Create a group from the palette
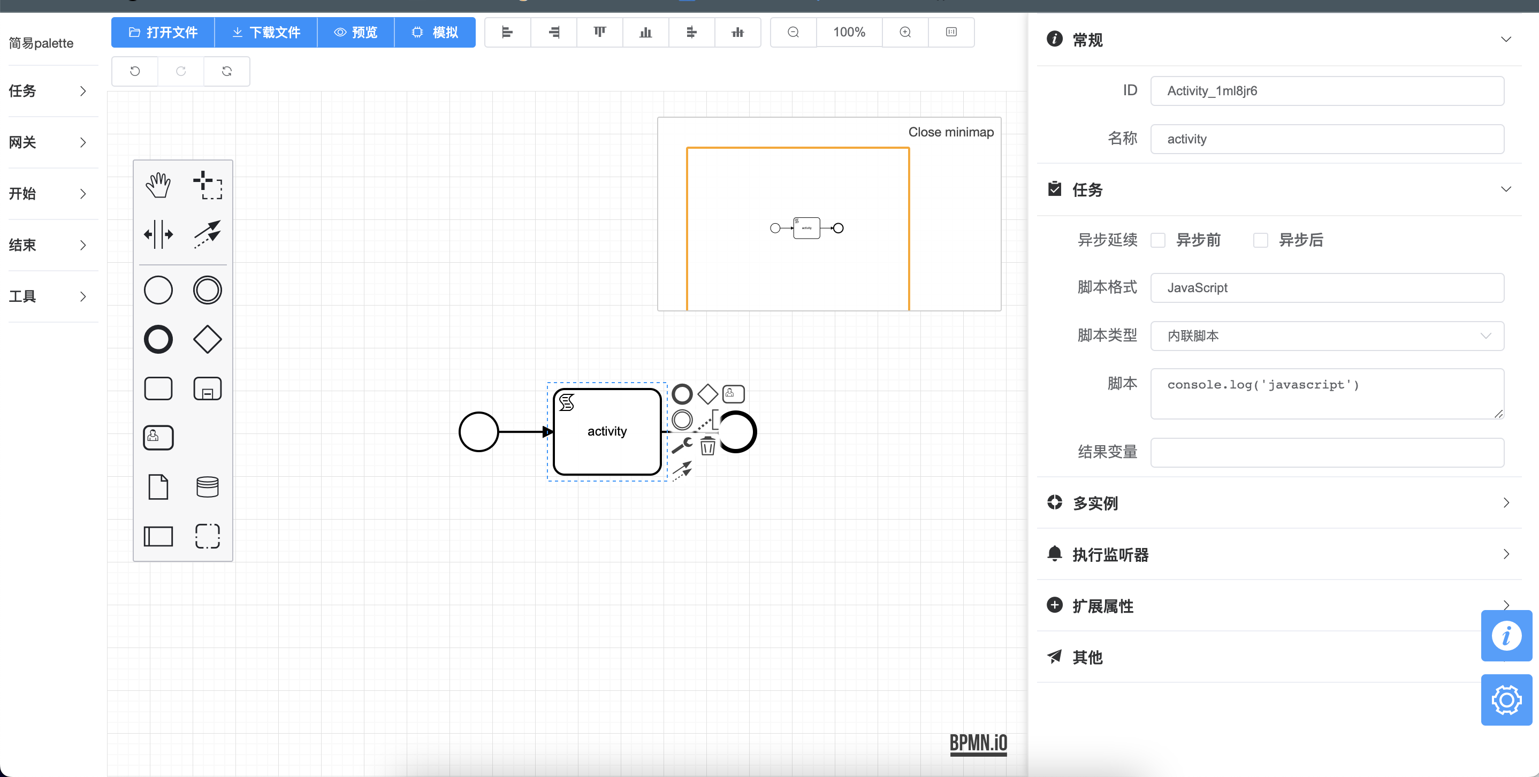This screenshot has width=1539, height=777. coord(207,536)
